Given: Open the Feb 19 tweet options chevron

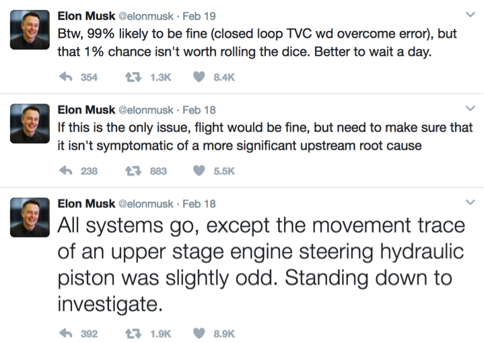Looking at the screenshot, I should (x=471, y=13).
